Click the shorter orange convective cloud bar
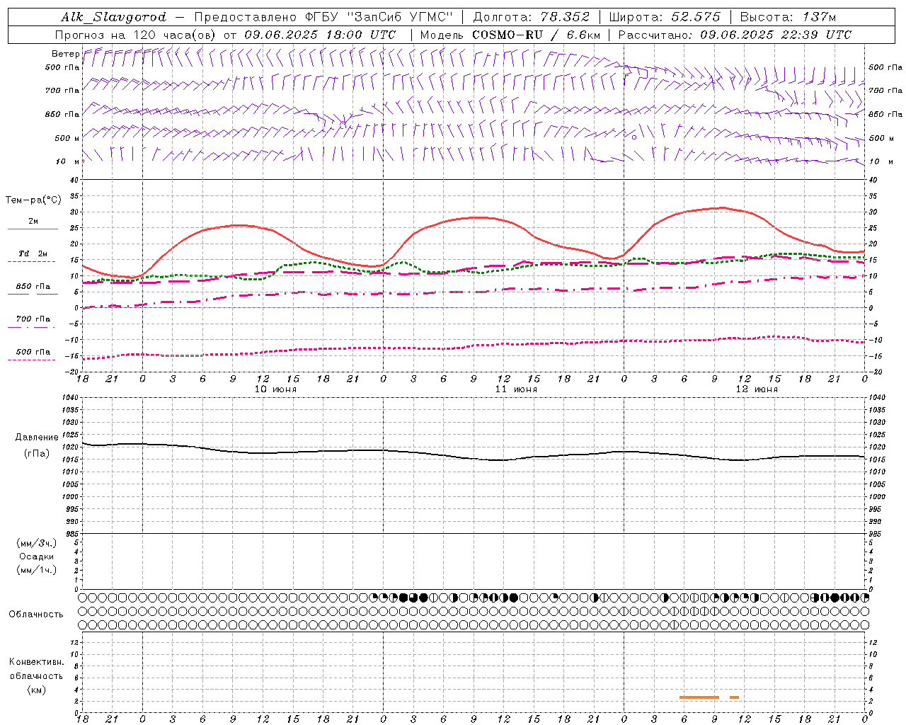 point(735,697)
